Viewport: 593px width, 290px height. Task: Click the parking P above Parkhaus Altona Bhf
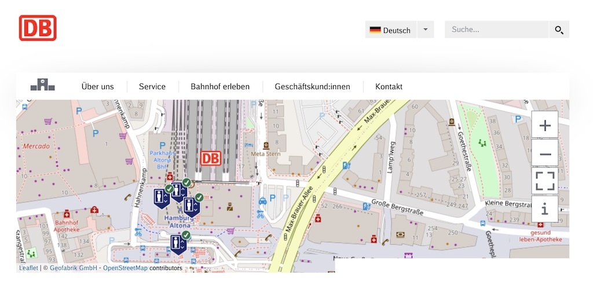pos(162,145)
